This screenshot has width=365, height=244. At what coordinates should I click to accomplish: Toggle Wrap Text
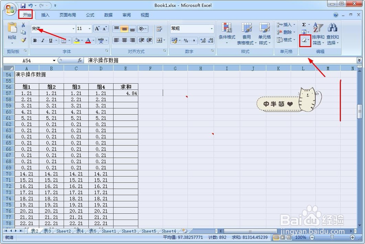[x=159, y=28]
